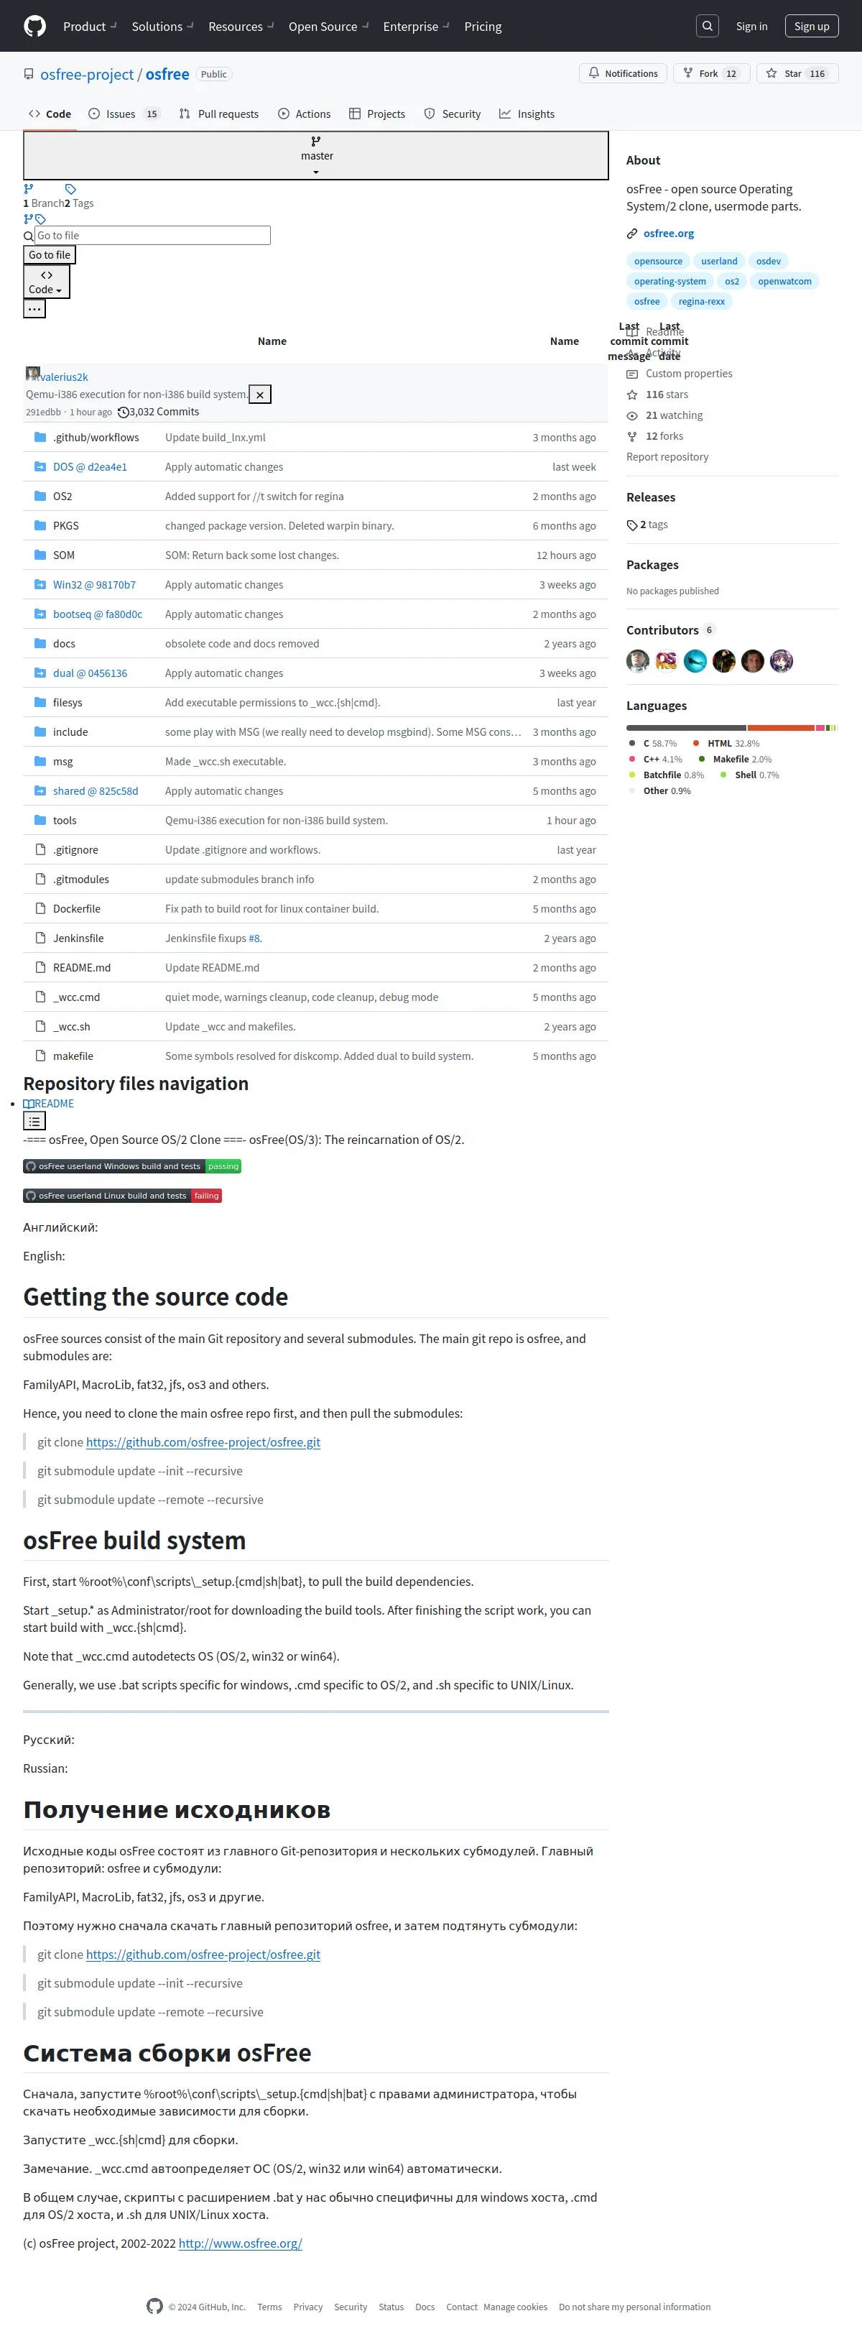
Task: Switch to the Code tab
Action: click(50, 114)
